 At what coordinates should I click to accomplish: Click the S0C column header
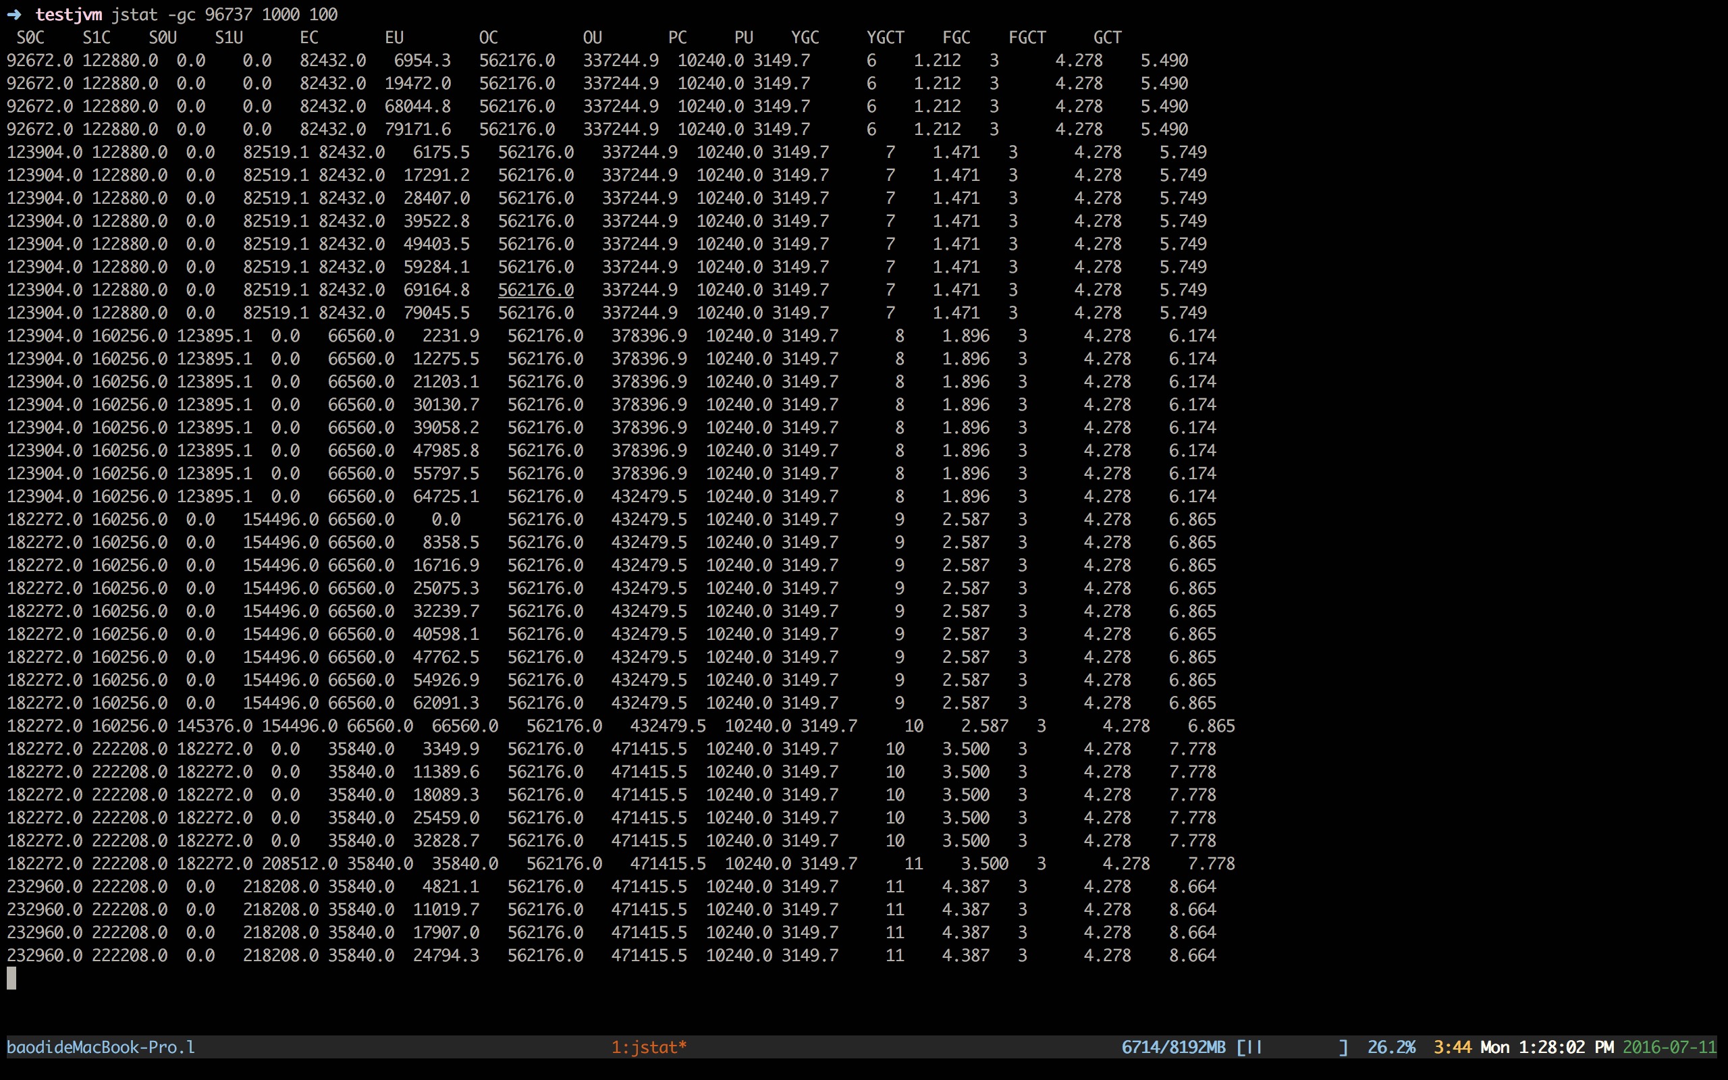click(30, 37)
